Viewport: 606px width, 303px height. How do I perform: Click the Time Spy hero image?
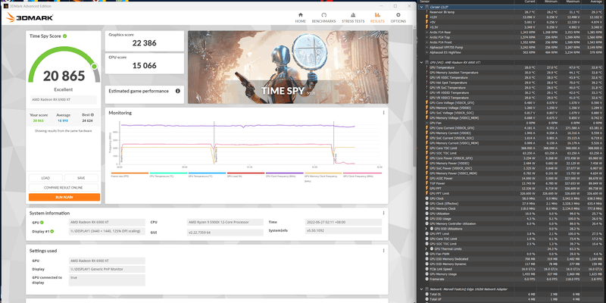click(288, 67)
